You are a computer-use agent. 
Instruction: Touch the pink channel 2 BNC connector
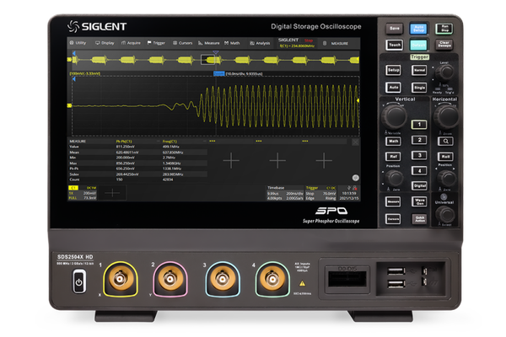170,279
